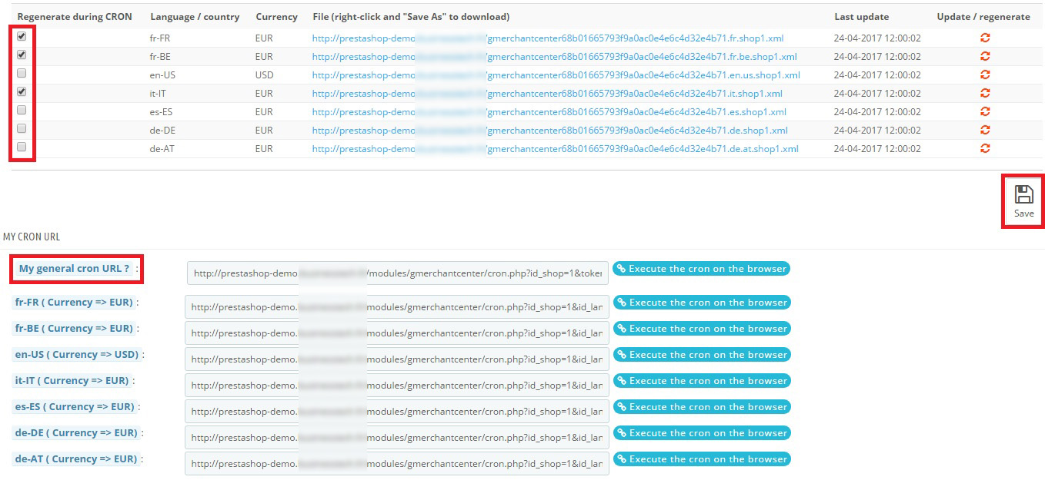Execute the en-US cron on the browser

click(701, 354)
